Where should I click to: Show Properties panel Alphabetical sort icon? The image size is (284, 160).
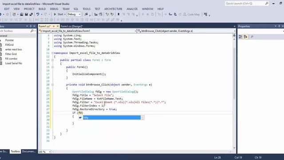(245, 37)
